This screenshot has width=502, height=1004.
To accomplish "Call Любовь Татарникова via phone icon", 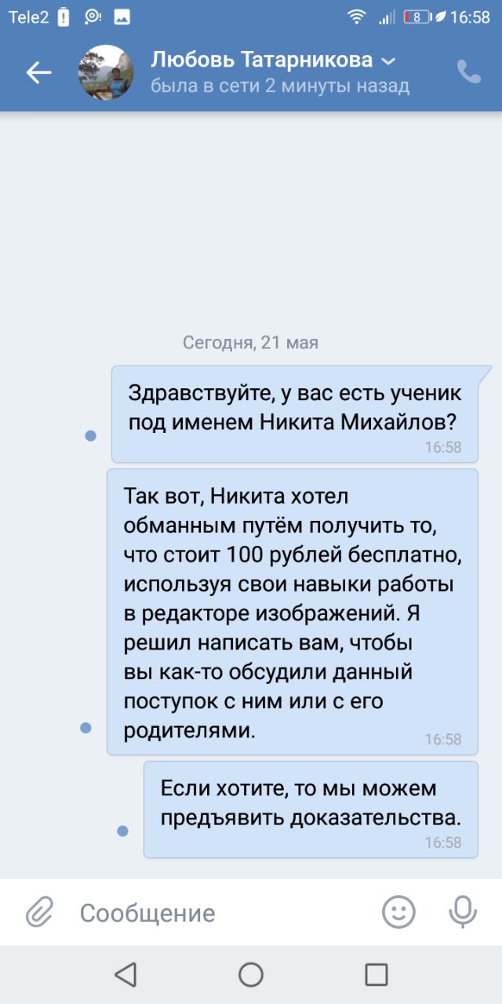I will tap(469, 72).
